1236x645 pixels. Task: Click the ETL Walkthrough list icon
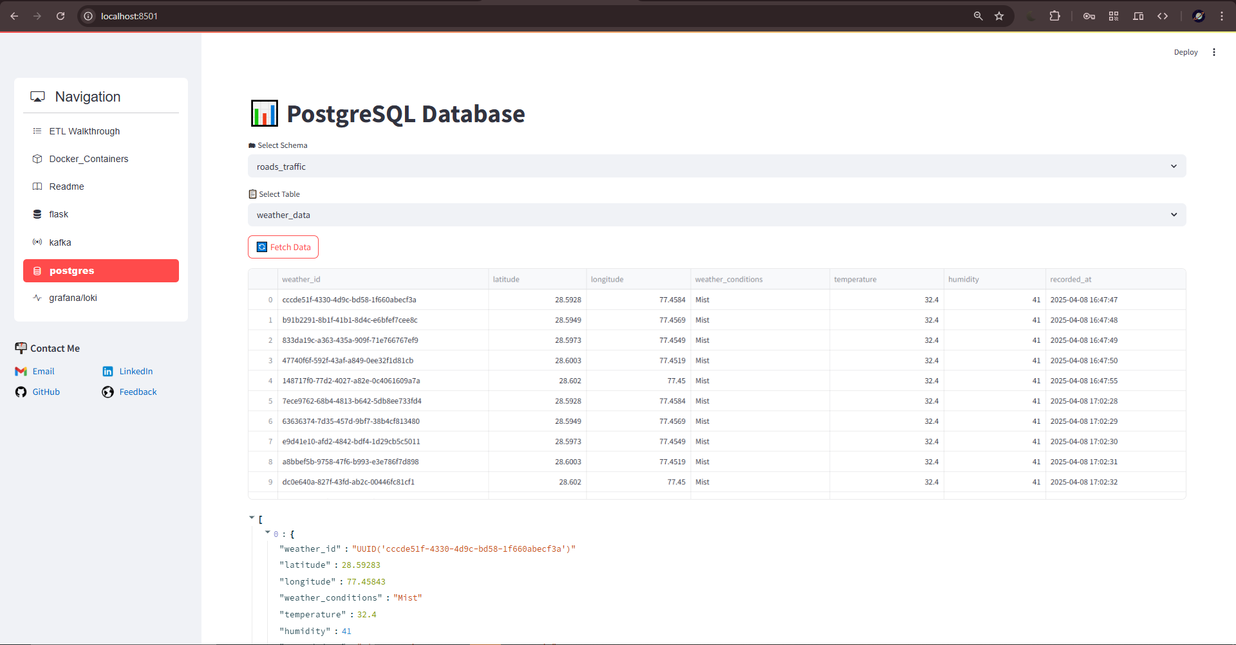(x=37, y=131)
